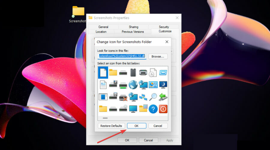Click Apply in Screenshots Properties window

tap(169, 140)
